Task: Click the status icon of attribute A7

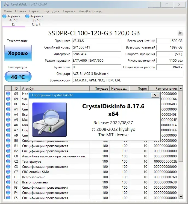Action: click(8, 130)
